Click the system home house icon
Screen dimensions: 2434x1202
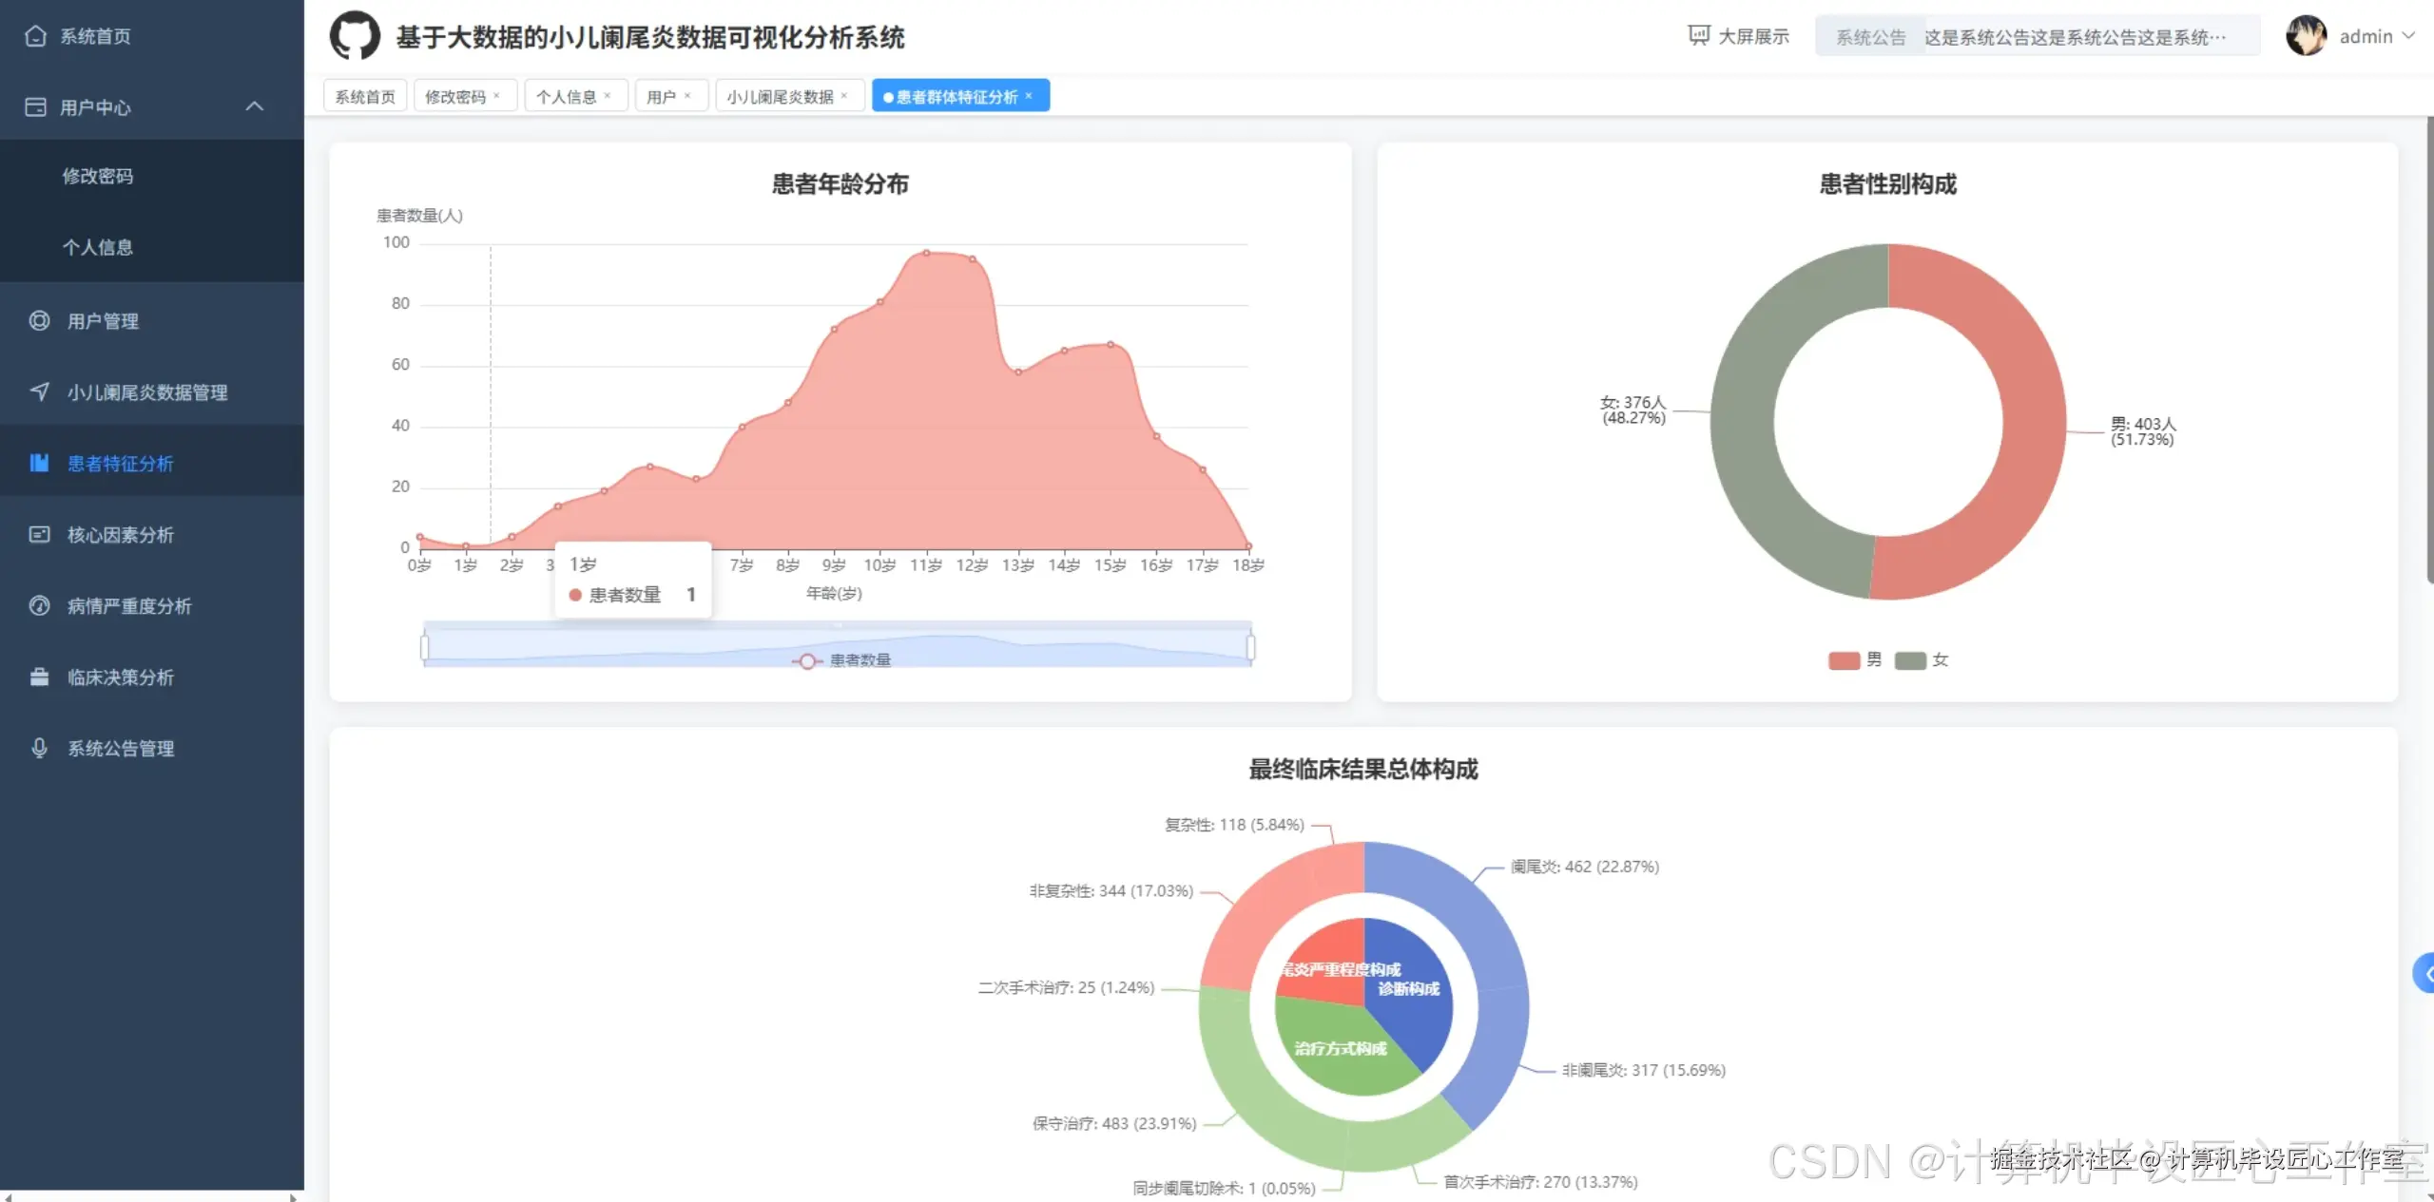pyautogui.click(x=36, y=36)
